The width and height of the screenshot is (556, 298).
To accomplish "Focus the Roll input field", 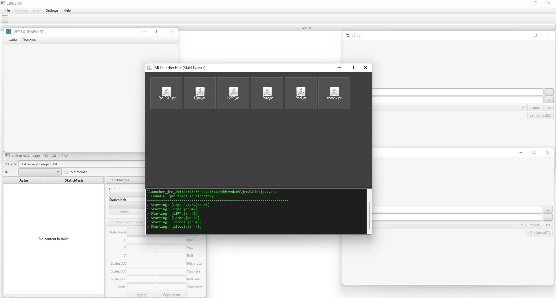I will point(171,256).
